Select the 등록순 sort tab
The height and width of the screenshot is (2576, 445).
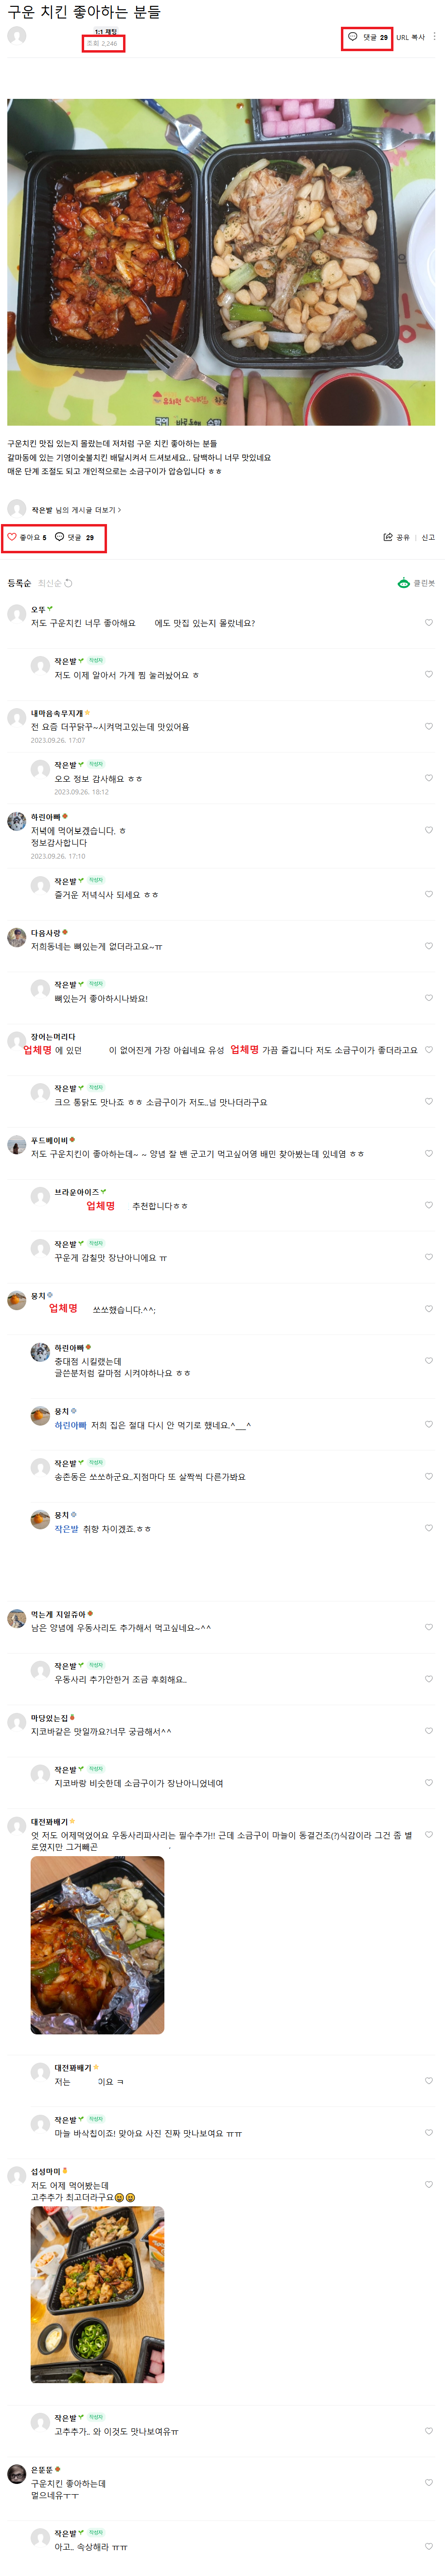pos(19,583)
